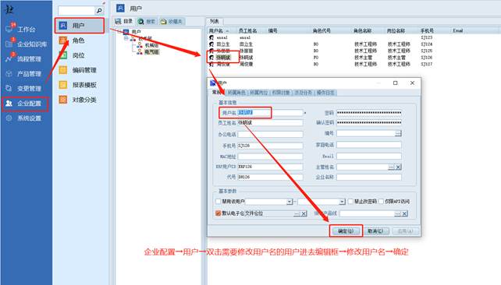This screenshot has width=501, height=285.
Task: Open the 权限对象 tab in the dialog
Action: [x=281, y=93]
